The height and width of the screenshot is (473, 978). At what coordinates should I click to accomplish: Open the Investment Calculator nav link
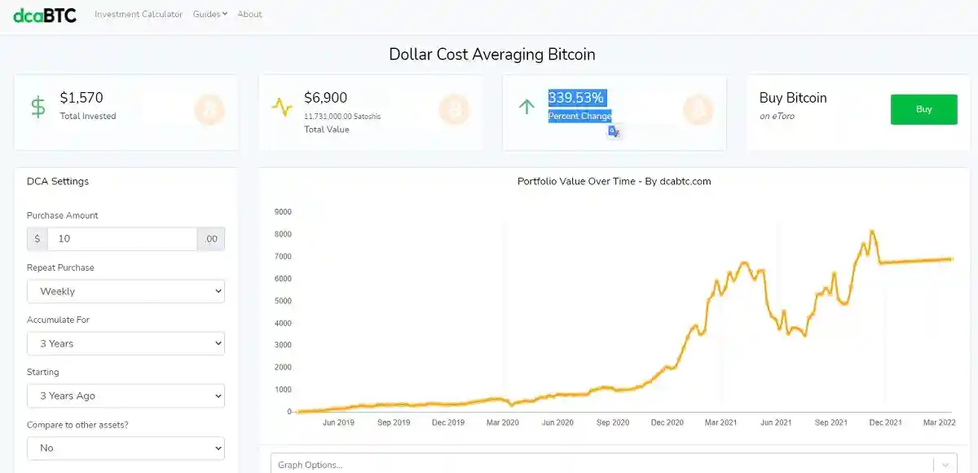pyautogui.click(x=139, y=14)
